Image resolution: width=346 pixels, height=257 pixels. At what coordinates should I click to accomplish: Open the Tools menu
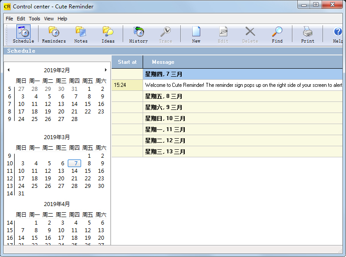35,19
